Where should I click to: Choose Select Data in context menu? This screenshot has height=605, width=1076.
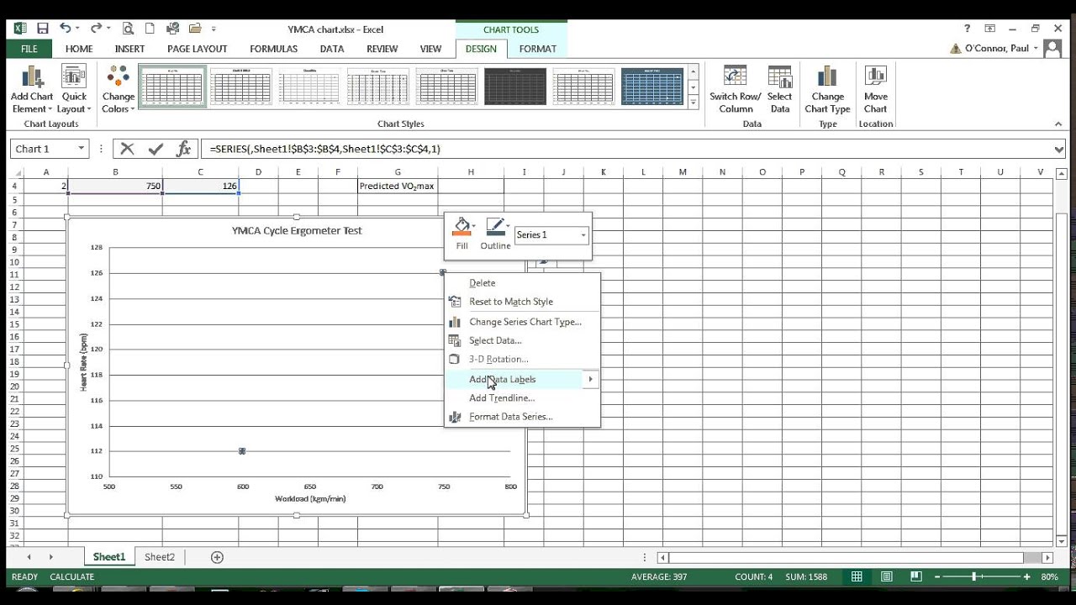click(x=523, y=340)
